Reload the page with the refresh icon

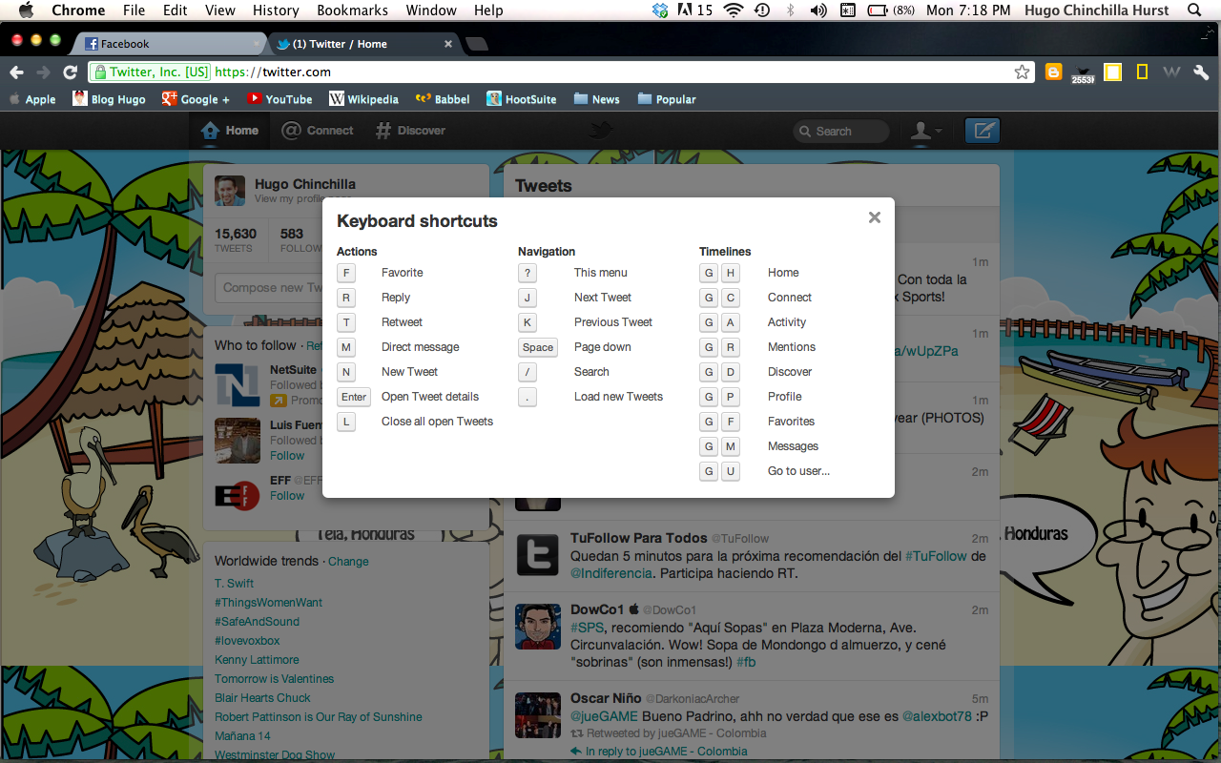pyautogui.click(x=70, y=72)
